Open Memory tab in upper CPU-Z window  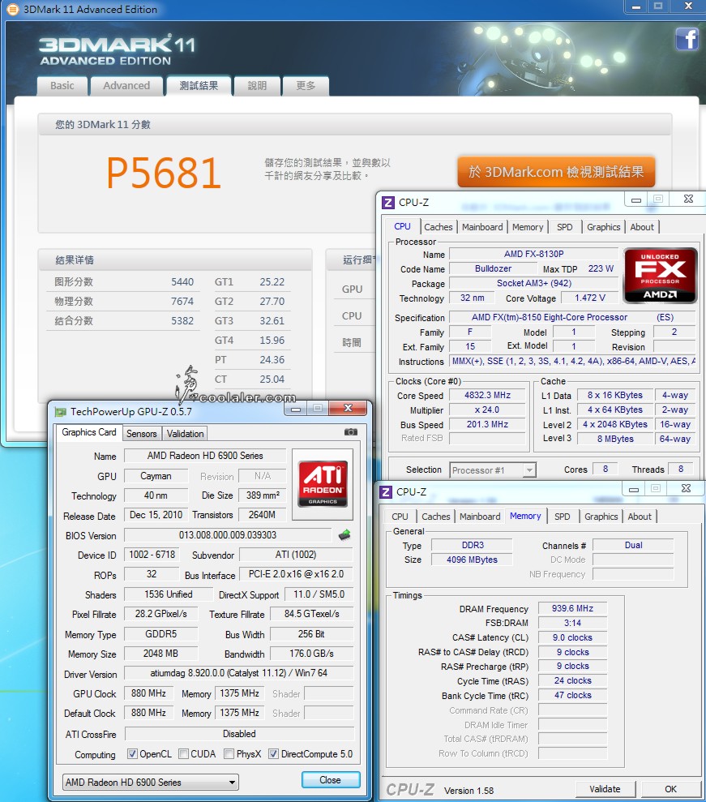click(528, 227)
